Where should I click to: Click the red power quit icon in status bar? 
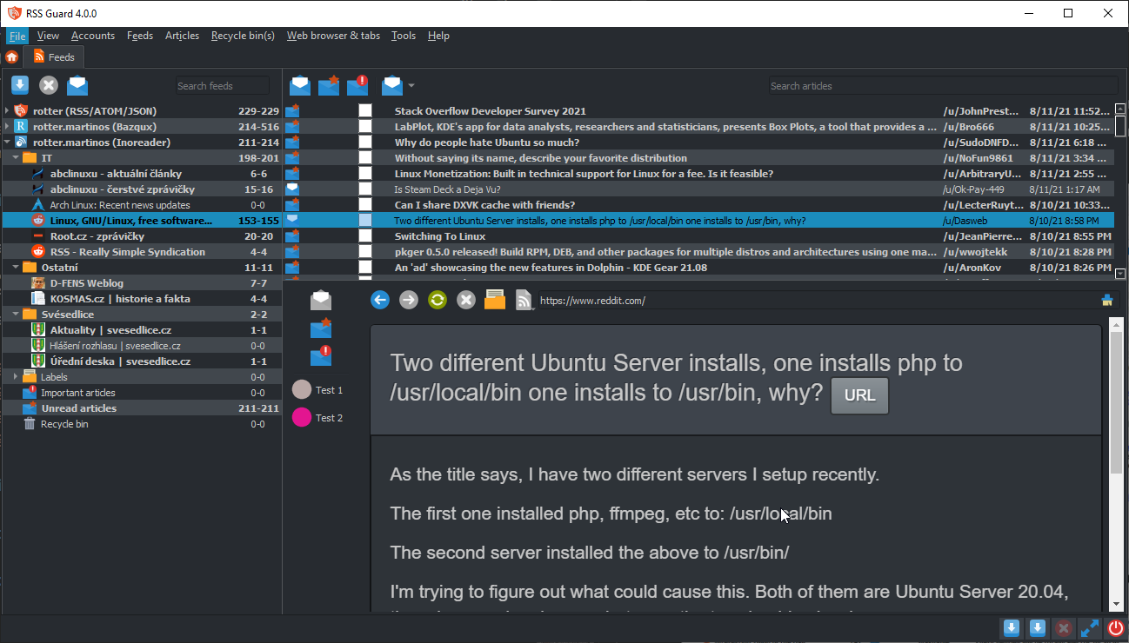pyautogui.click(x=1116, y=629)
